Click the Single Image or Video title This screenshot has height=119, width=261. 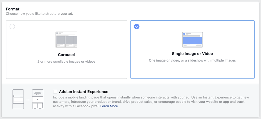(192, 54)
